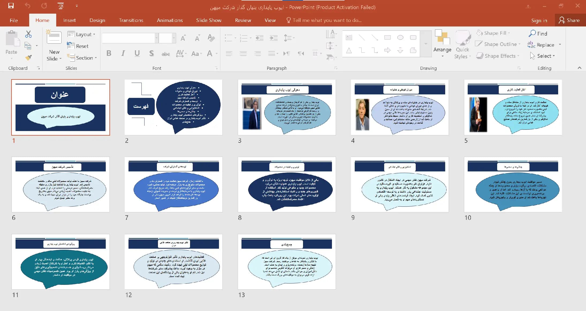Click the Copy icon in Clipboard group
Image resolution: width=586 pixels, height=311 pixels.
28,46
